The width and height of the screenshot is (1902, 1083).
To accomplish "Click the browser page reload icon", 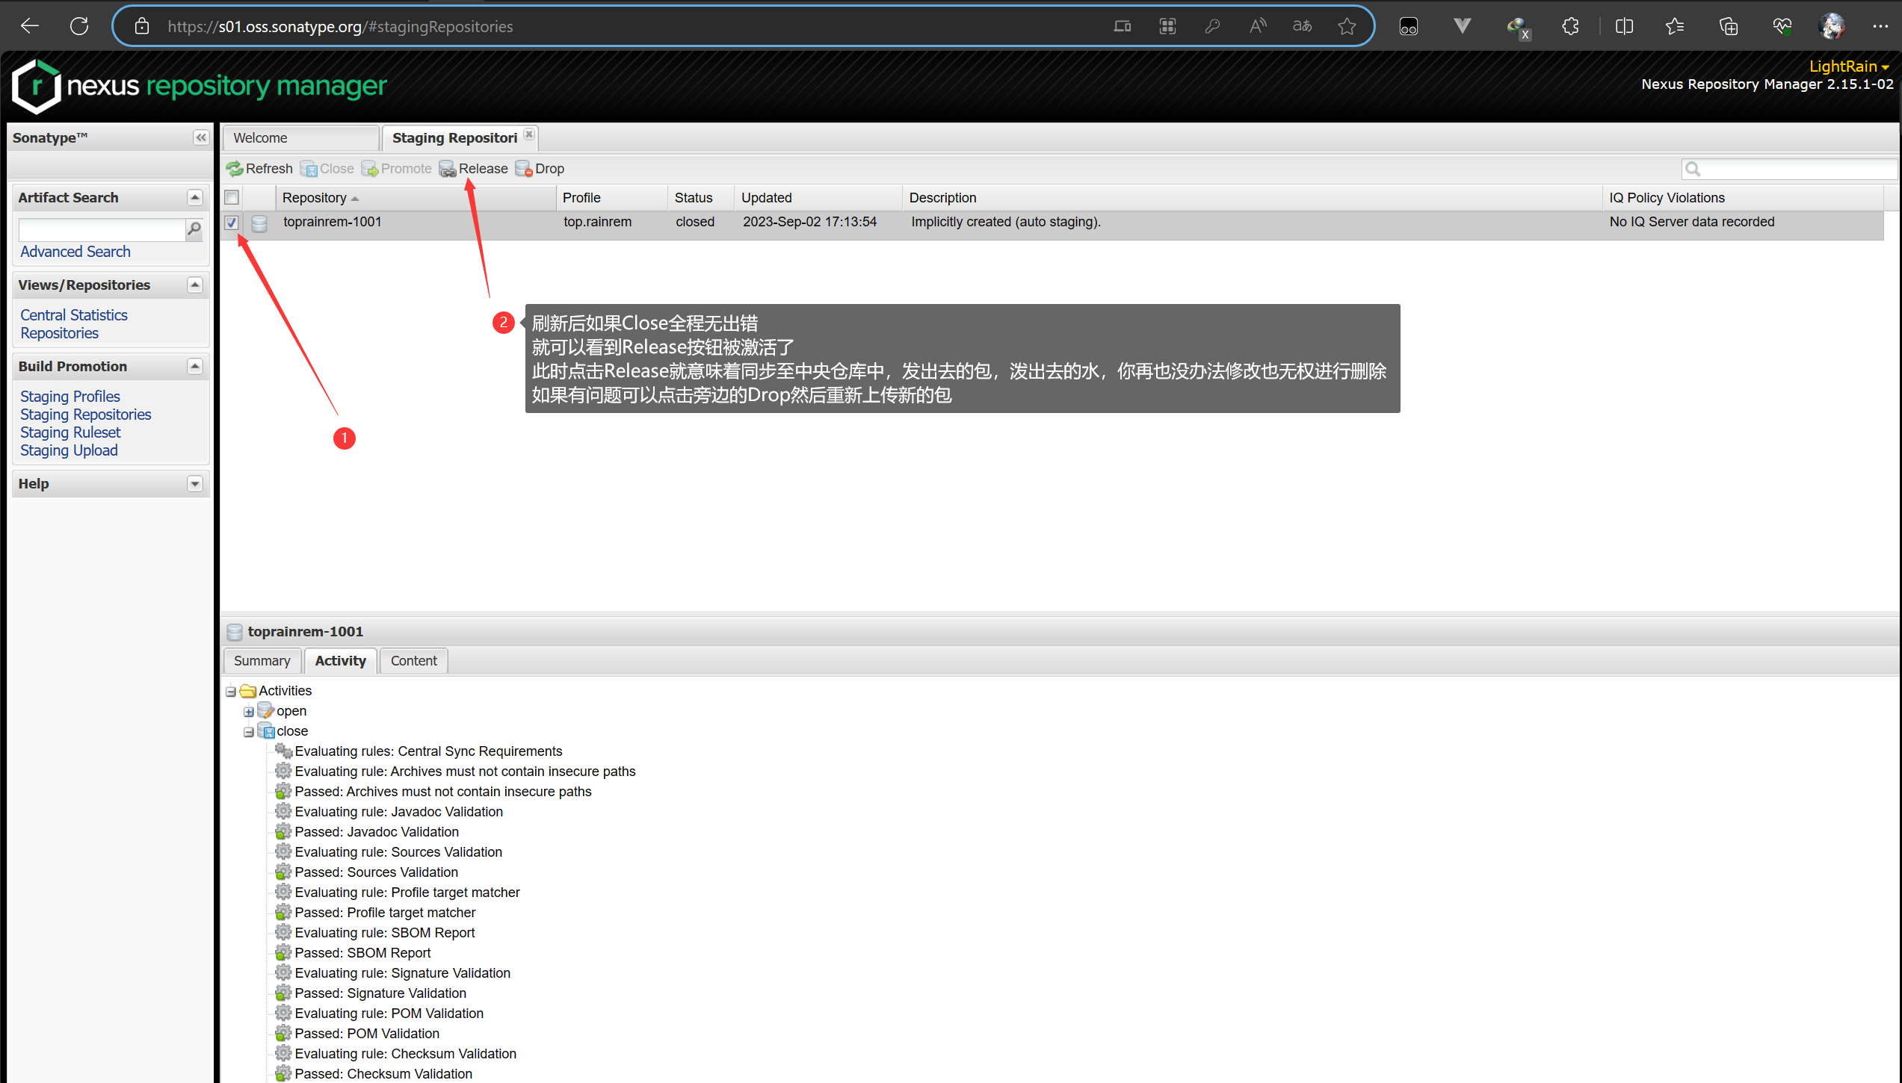I will [x=79, y=27].
